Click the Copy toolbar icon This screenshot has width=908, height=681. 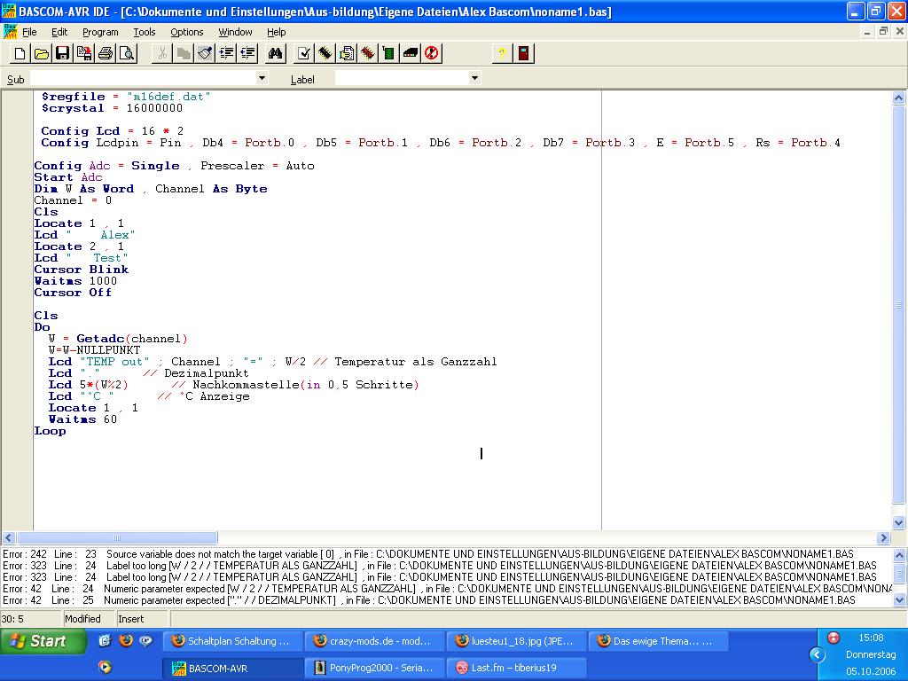(184, 54)
